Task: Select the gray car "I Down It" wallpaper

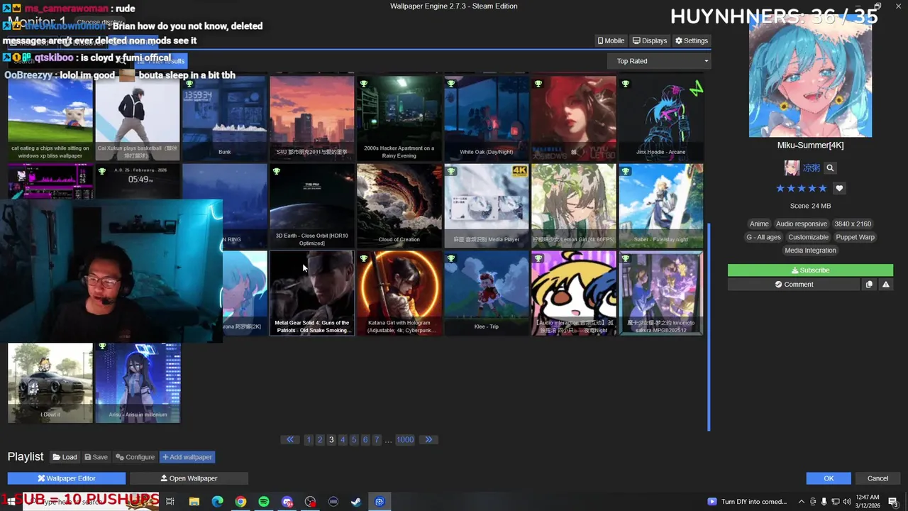Action: (x=50, y=383)
